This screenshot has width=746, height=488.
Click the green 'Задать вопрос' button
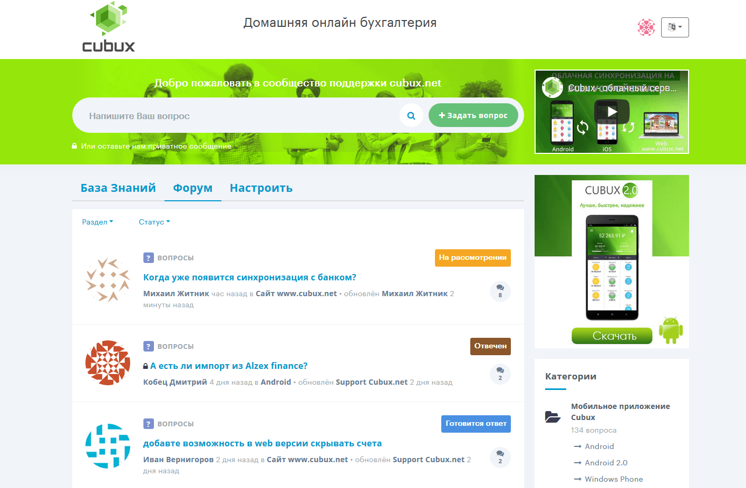pos(473,115)
